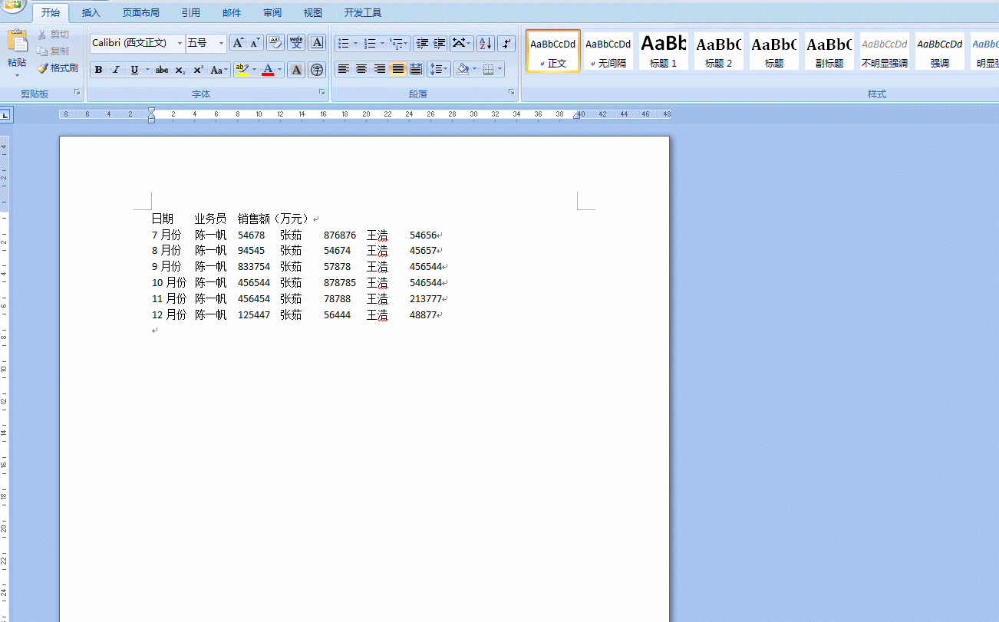The image size is (999, 622).
Task: Apply strikethrough formatting
Action: point(161,70)
